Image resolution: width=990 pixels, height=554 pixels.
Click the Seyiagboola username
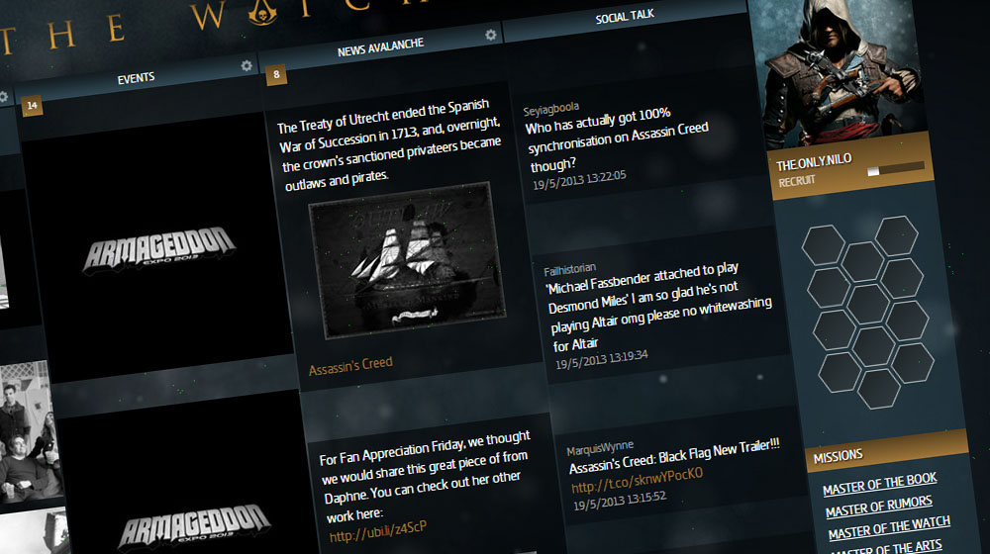[x=550, y=109]
